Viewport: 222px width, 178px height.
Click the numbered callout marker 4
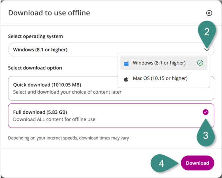(x=161, y=163)
